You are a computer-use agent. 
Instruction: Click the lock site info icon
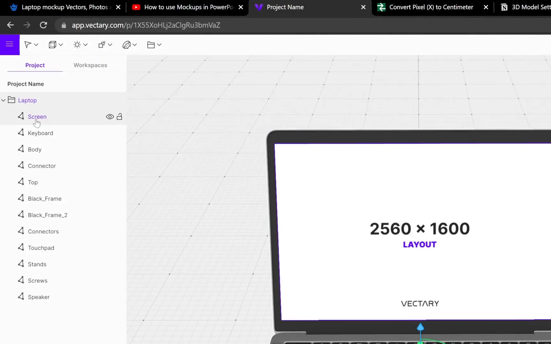click(x=63, y=25)
